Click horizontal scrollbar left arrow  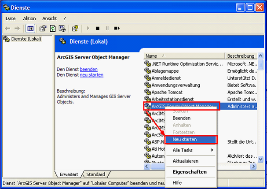147,166
